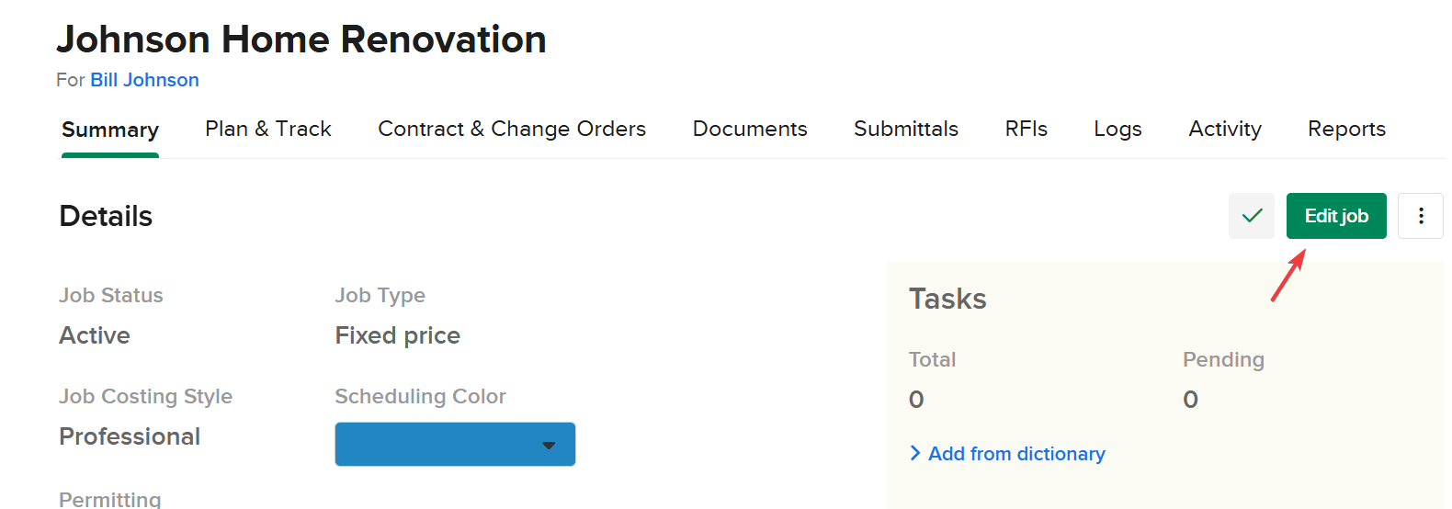
Task: Select the Summary tab
Action: tap(109, 130)
